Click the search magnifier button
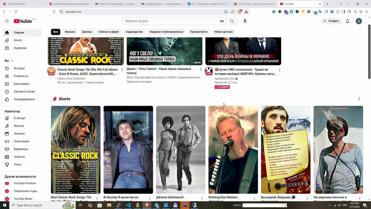Viewport: 371px width, 209px height. 232,21
